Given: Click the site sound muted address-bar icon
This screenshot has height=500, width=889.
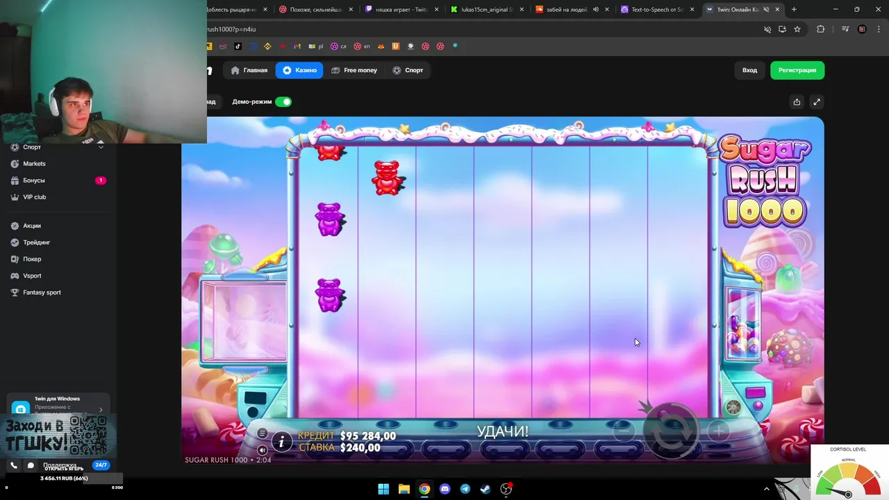Looking at the screenshot, I should tap(767, 29).
